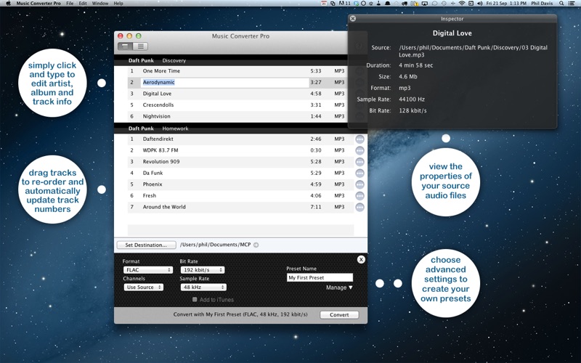Enable the Add to iTunes checkbox

(x=195, y=299)
